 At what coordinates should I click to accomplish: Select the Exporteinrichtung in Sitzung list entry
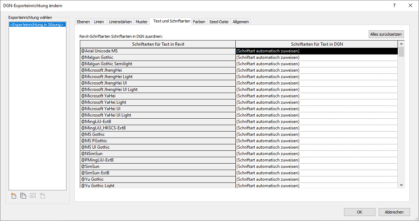(x=38, y=25)
